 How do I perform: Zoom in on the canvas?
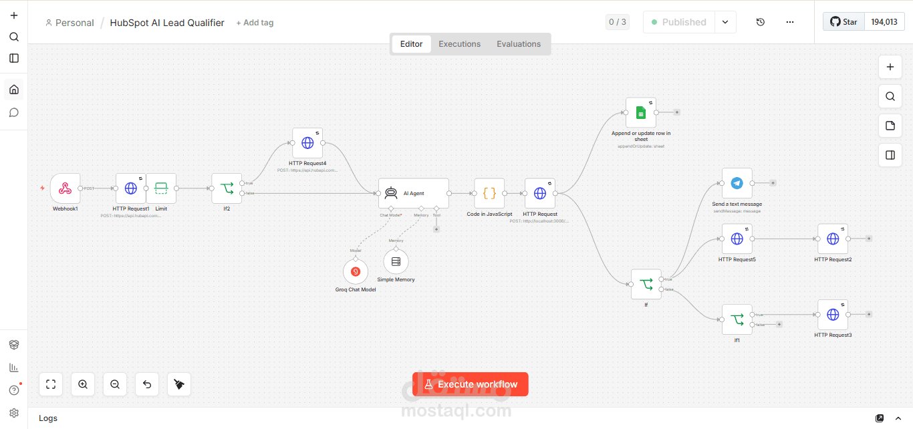point(83,384)
